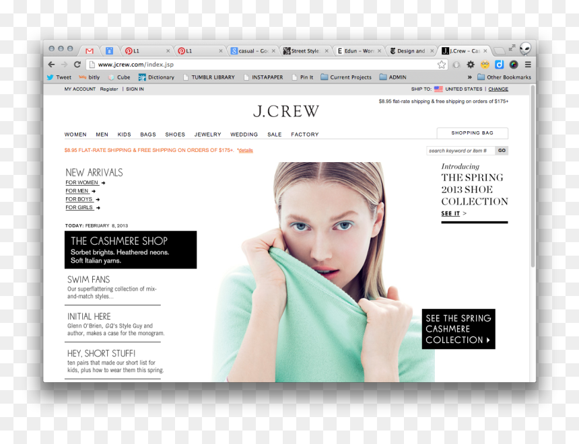Click the emoji face extension icon
Viewport: 579px width, 444px height.
485,65
